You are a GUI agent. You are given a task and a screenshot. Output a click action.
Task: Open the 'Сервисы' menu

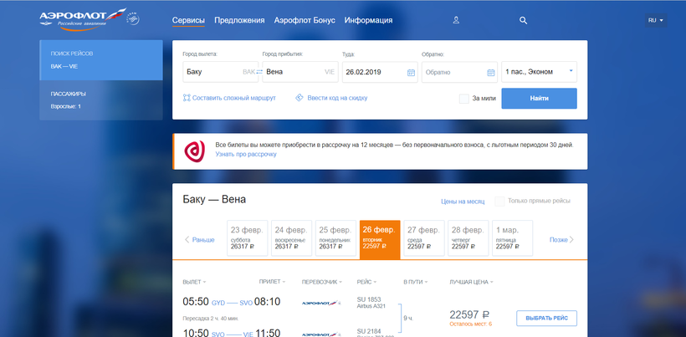pyautogui.click(x=188, y=20)
